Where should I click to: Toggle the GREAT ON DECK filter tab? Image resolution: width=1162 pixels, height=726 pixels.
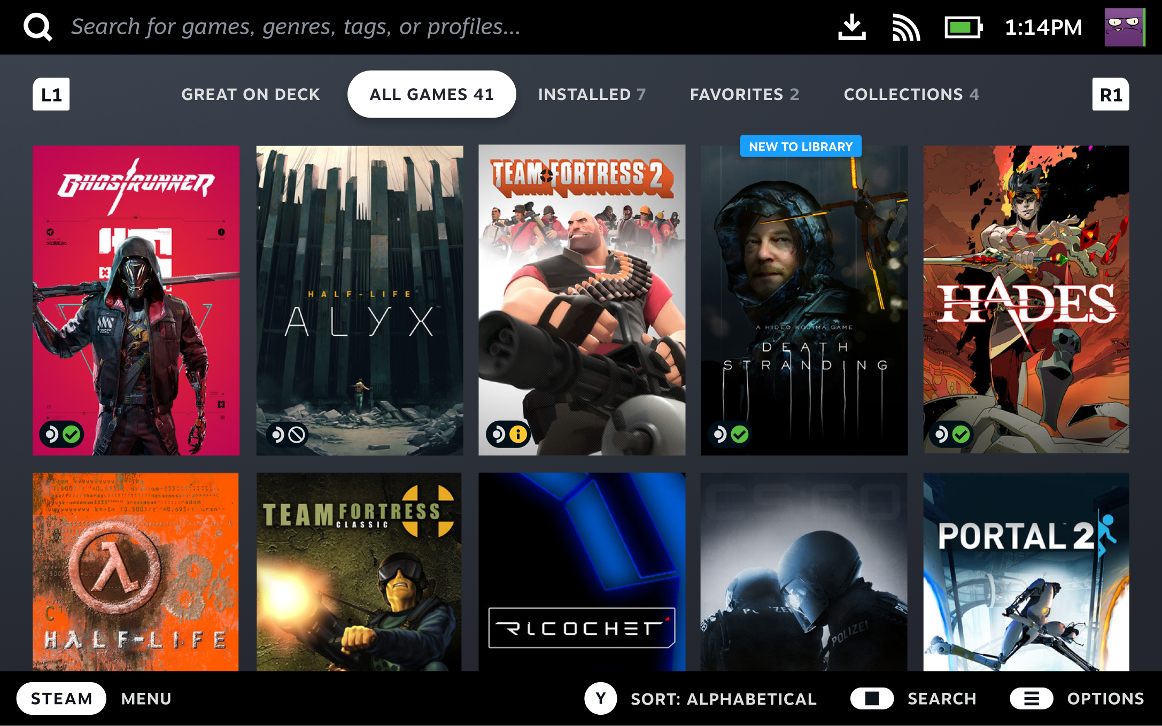pyautogui.click(x=250, y=94)
